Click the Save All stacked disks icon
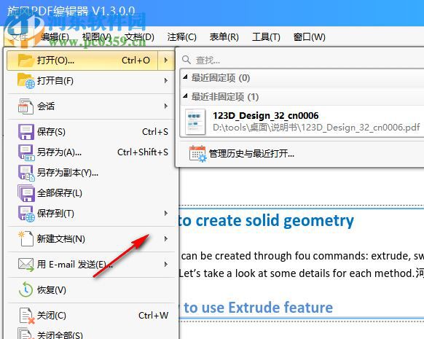This screenshot has height=339, width=424. [26, 193]
